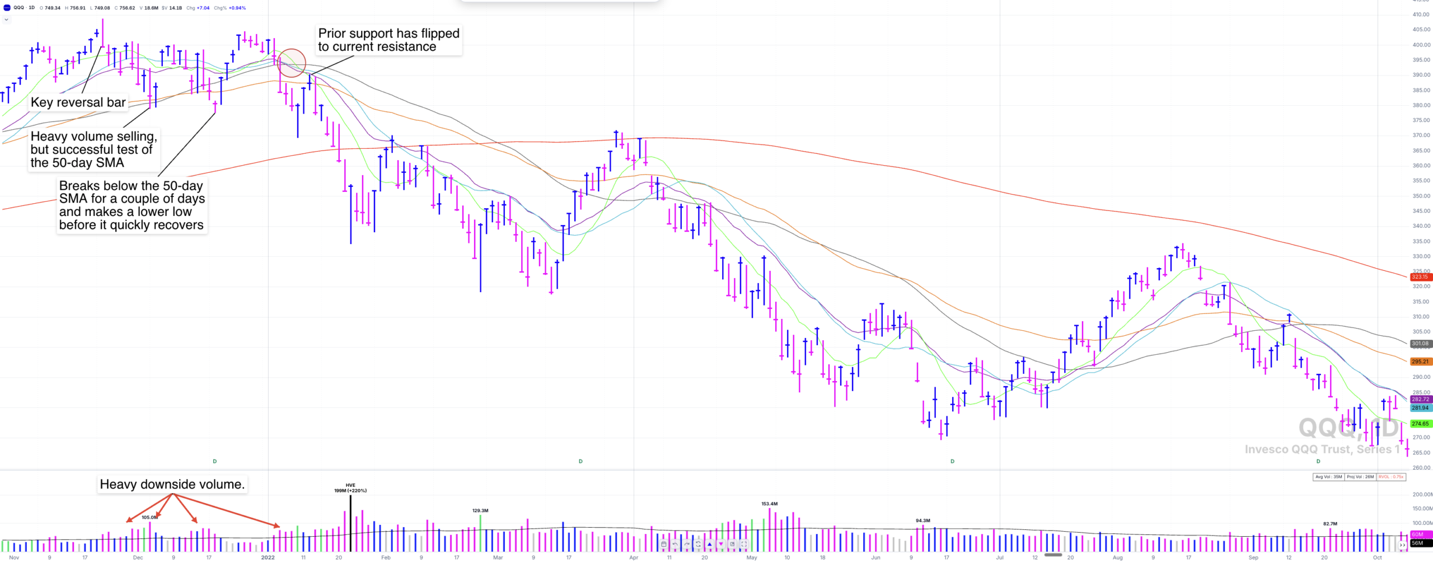The image size is (1433, 563).
Task: Click the QQQ · 1D symbol label
Action: coord(24,8)
